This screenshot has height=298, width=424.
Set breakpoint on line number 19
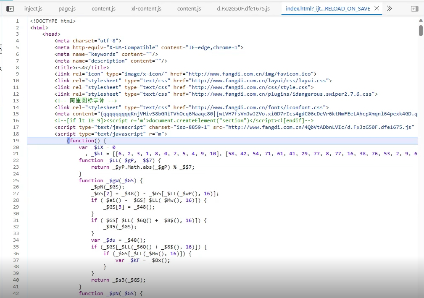[x=16, y=141]
